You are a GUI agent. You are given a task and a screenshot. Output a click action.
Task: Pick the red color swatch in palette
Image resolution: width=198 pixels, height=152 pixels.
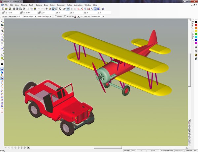point(196,25)
